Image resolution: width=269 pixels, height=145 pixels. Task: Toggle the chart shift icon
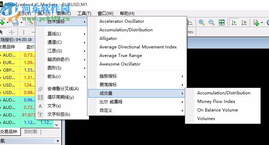click(x=244, y=22)
